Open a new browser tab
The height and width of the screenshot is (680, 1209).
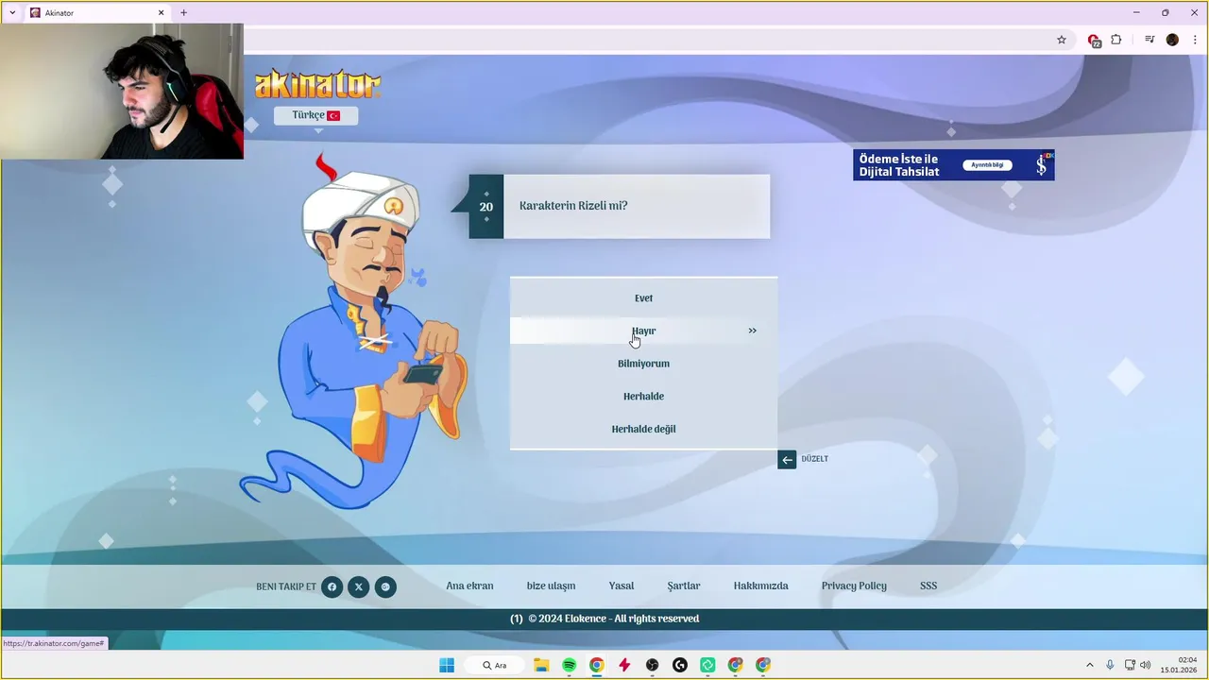click(x=184, y=13)
